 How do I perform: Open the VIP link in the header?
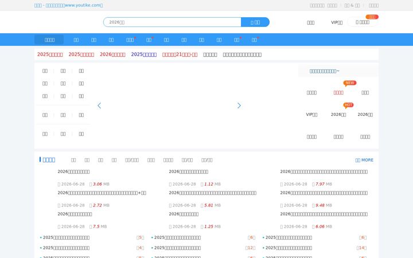tap(337, 22)
